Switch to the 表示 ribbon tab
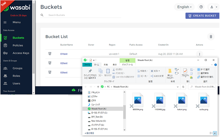Screen dimensions: 220x137 pyautogui.click(x=114, y=65)
